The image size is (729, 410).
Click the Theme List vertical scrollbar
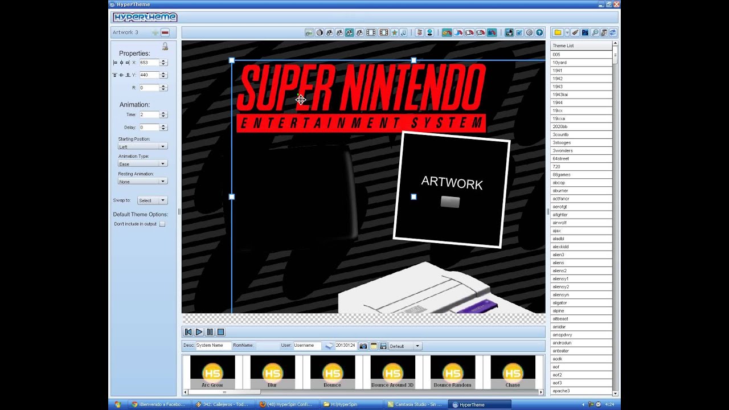click(615, 219)
